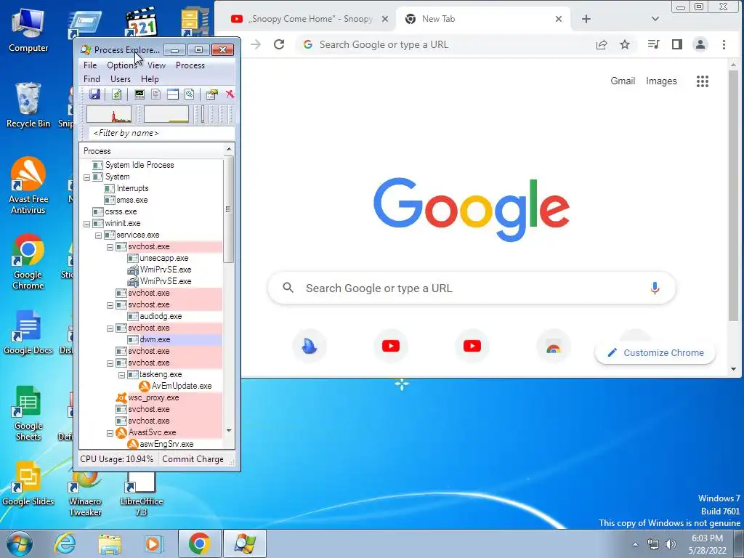Click the volume icon in system tray
This screenshot has height=558, width=744.
click(x=670, y=544)
